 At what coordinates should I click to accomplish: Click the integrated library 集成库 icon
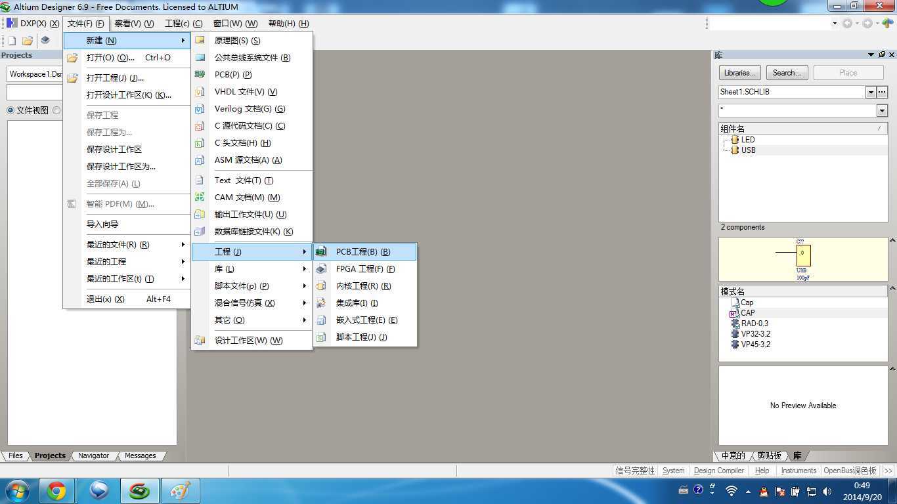[x=321, y=303]
